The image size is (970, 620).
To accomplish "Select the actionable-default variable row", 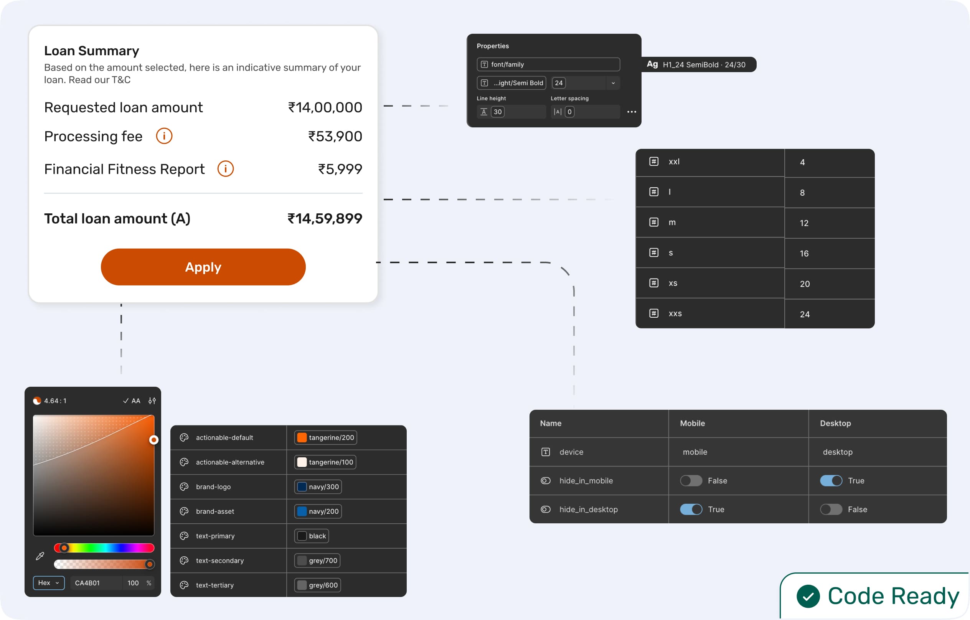I will [224, 437].
